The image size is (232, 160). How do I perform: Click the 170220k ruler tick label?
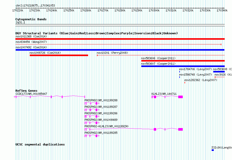click(18, 10)
